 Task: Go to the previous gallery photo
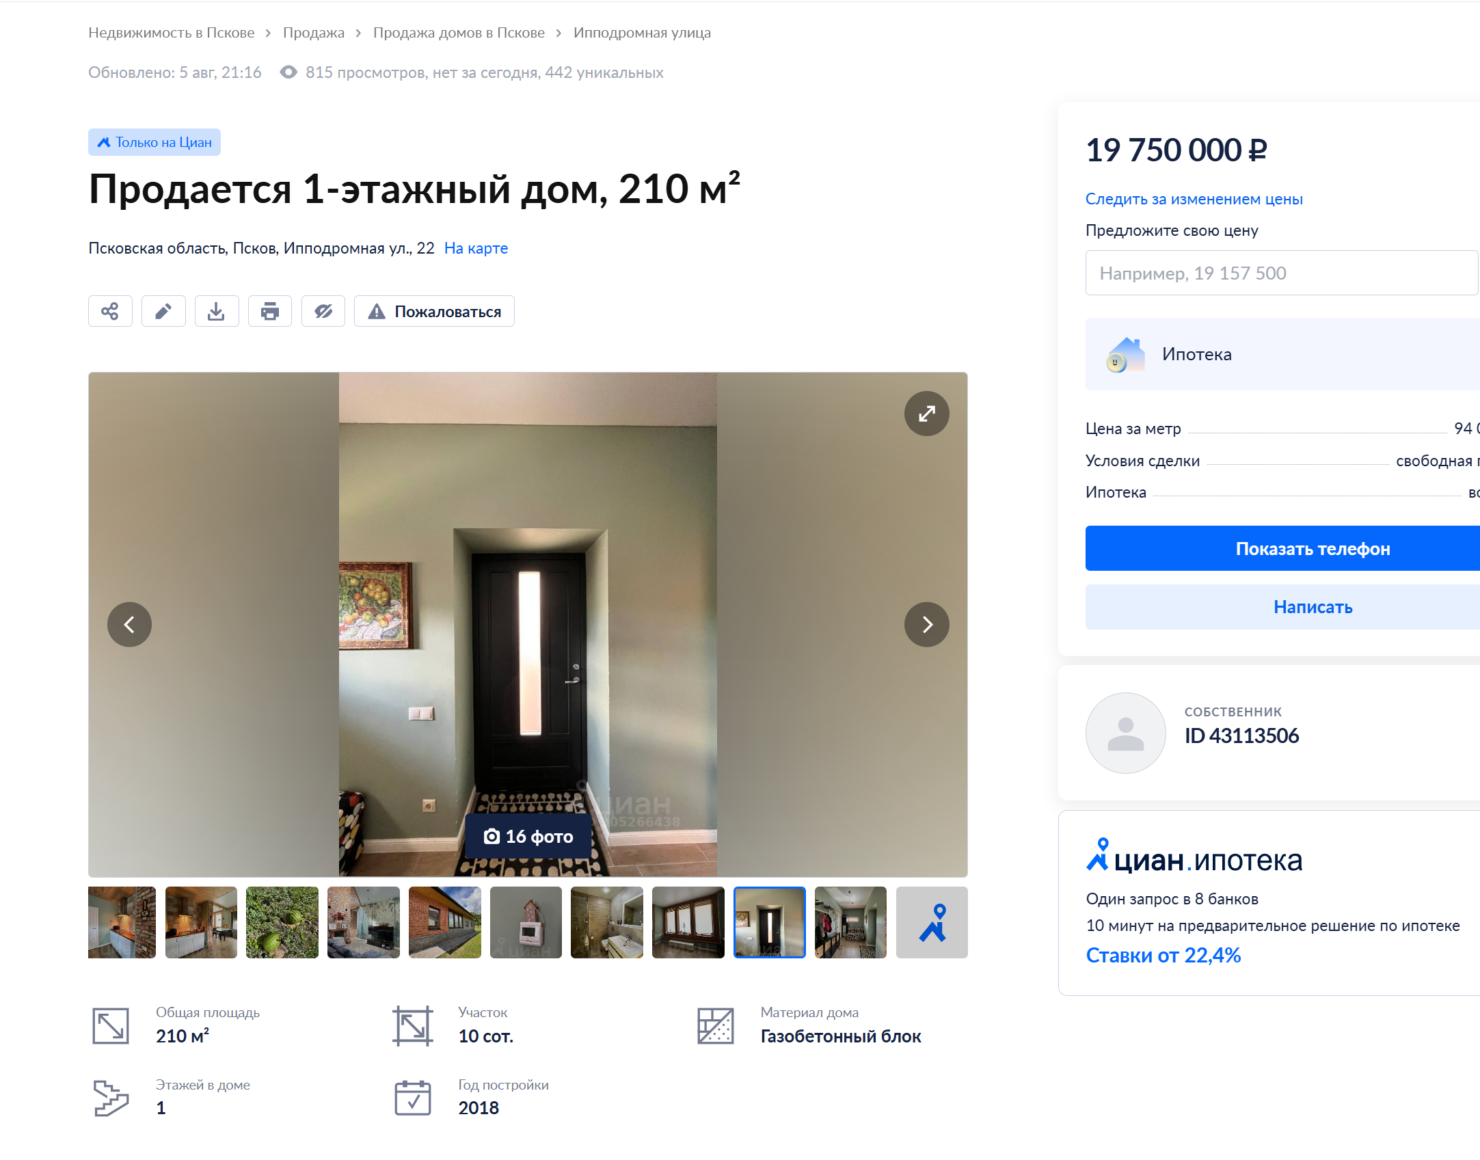[129, 624]
